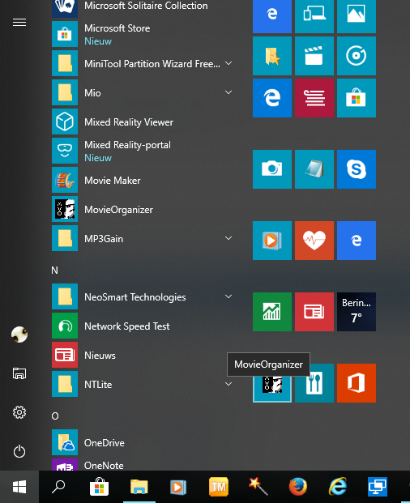The height and width of the screenshot is (503, 410).
Task: Click the N section letter header
Action: pos(55,270)
